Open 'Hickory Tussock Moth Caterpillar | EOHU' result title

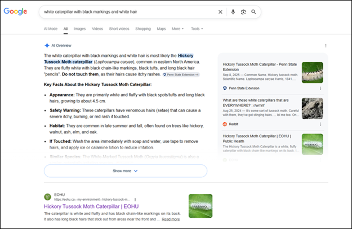(x=91, y=206)
